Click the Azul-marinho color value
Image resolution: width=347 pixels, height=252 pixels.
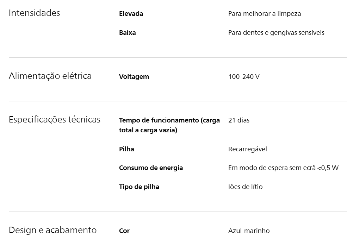click(x=249, y=231)
